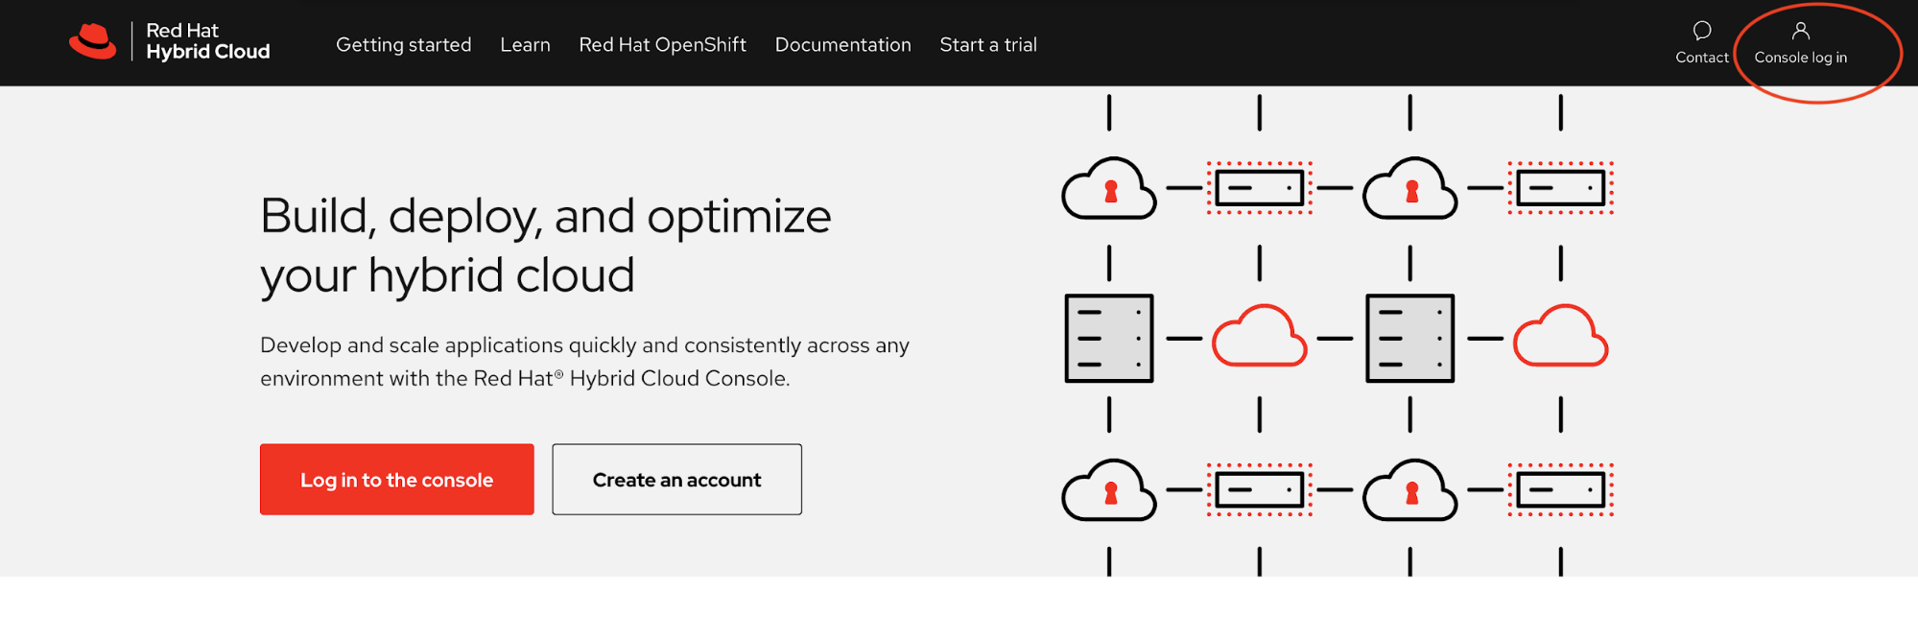Image resolution: width=1918 pixels, height=639 pixels.
Task: Open the Learn navigation item
Action: pos(525,45)
